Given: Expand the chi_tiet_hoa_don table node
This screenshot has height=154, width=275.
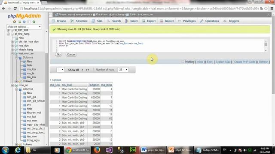Looking at the screenshot, I should (12, 42).
